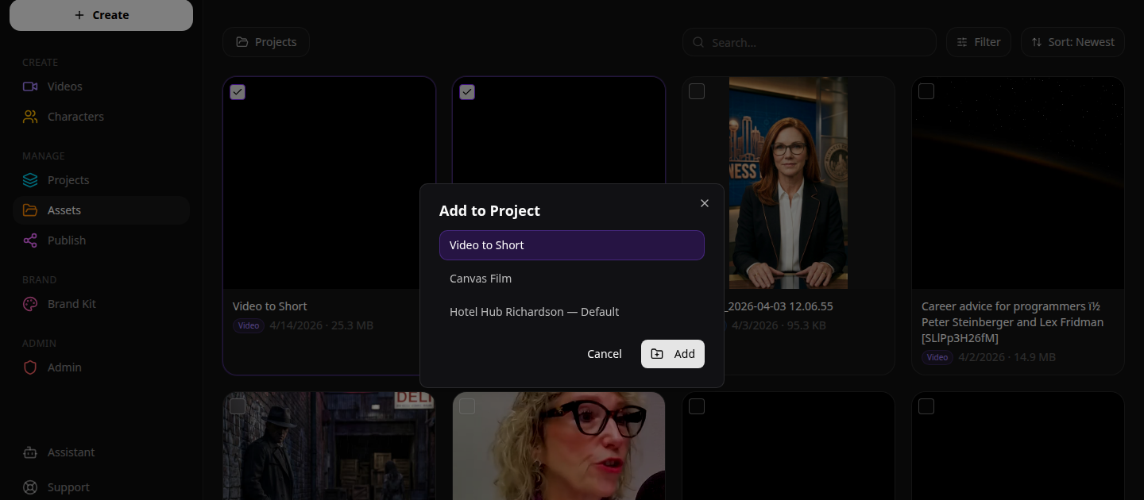Open Projects in the Manage section

pyautogui.click(x=101, y=180)
